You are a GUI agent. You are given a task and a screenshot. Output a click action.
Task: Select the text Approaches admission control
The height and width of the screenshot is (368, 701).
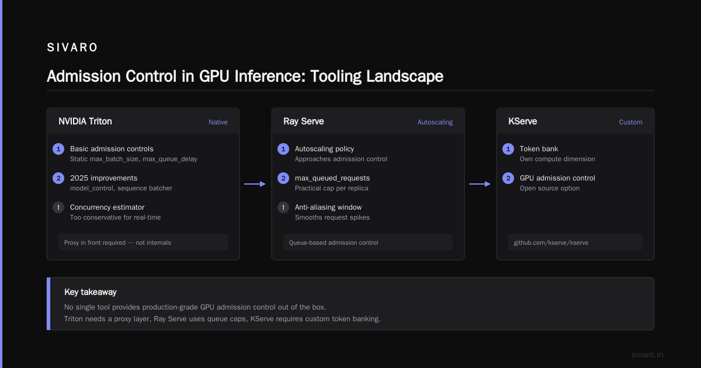coord(341,159)
